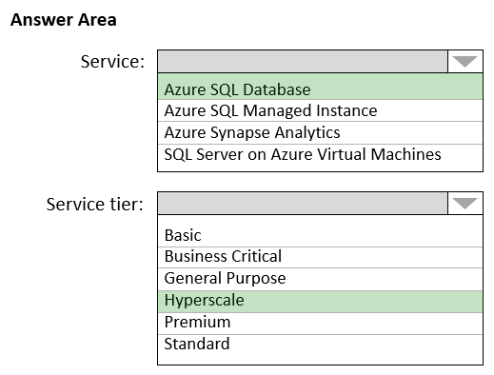Choose the Premium tier
Image resolution: width=494 pixels, height=375 pixels.
point(320,324)
